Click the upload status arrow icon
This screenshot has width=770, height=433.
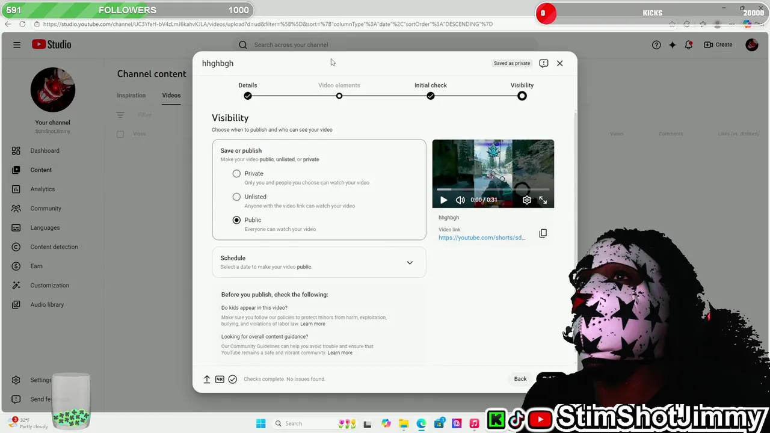point(206,379)
